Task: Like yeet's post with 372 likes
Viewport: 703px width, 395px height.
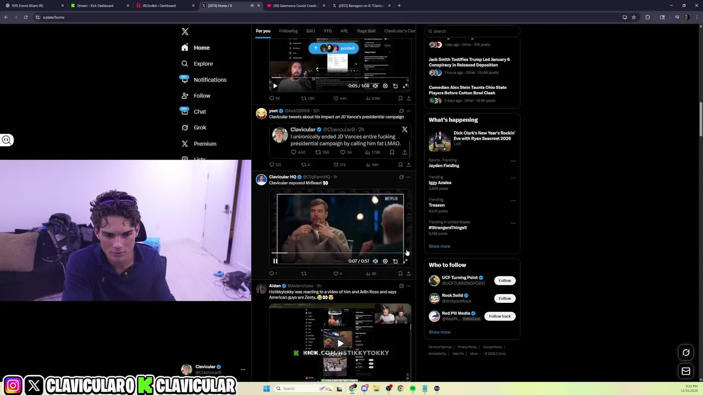Action: point(339,165)
